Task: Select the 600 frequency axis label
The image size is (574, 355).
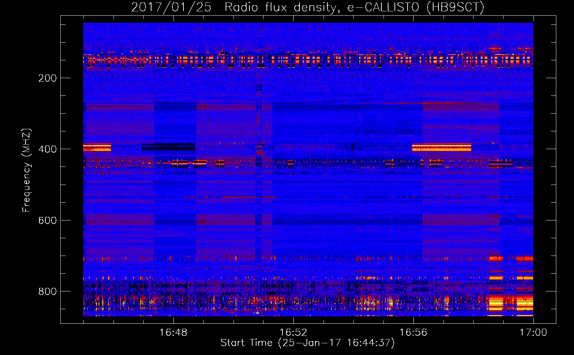Action: [48, 220]
